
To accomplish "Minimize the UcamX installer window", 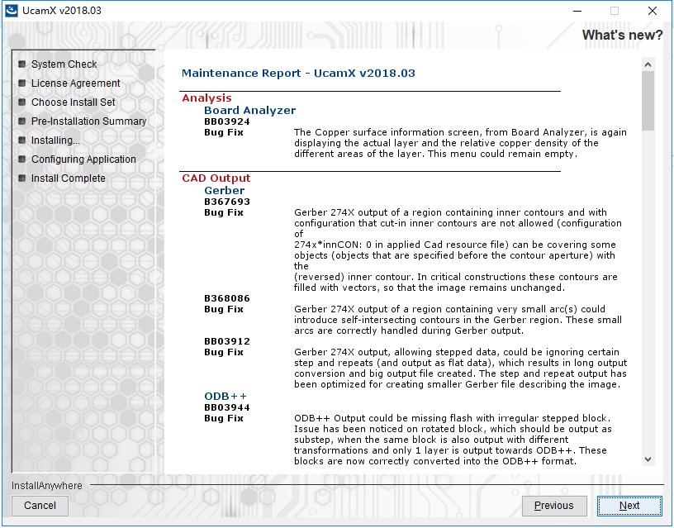I will (577, 11).
